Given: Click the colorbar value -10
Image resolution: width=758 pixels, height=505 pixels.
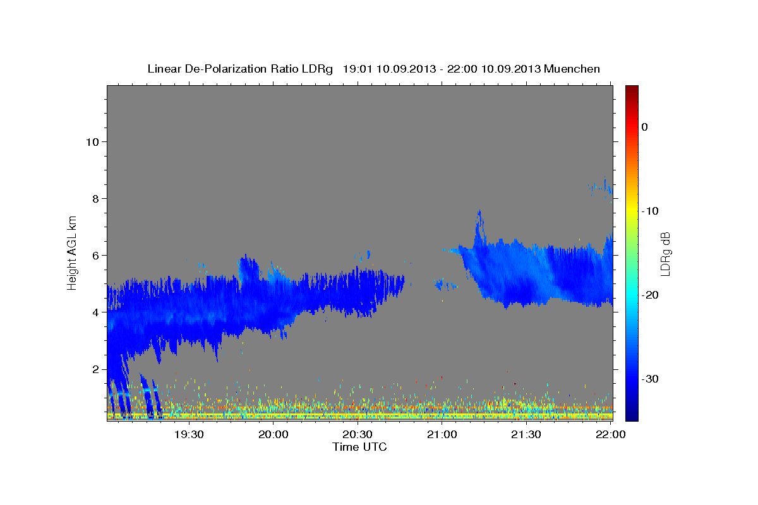Looking at the screenshot, I should pos(651,211).
